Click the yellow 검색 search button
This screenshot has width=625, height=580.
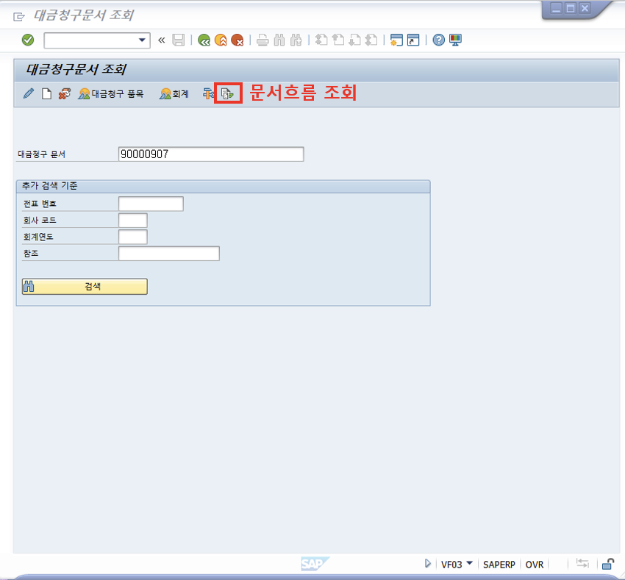[x=85, y=287]
